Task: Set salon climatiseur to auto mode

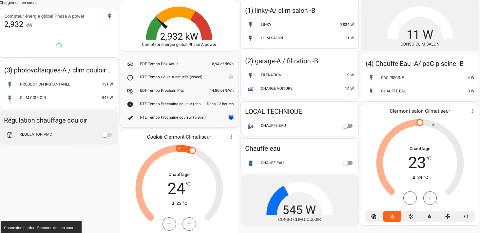Action: pos(374,216)
